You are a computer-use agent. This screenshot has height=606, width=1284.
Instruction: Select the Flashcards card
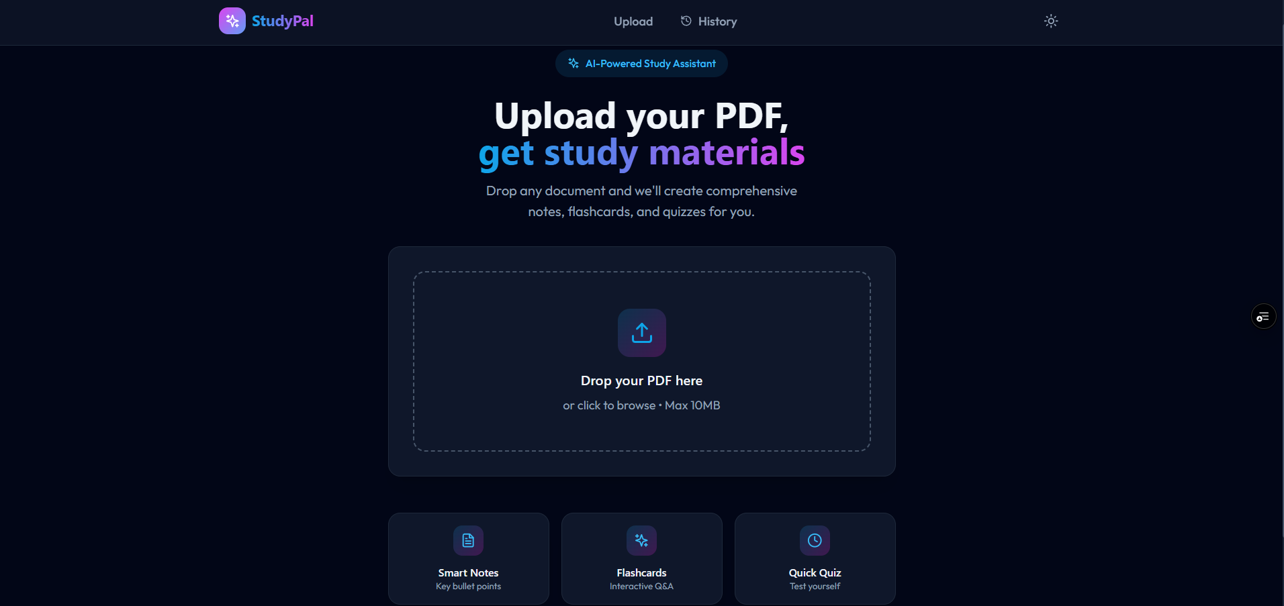tap(642, 558)
